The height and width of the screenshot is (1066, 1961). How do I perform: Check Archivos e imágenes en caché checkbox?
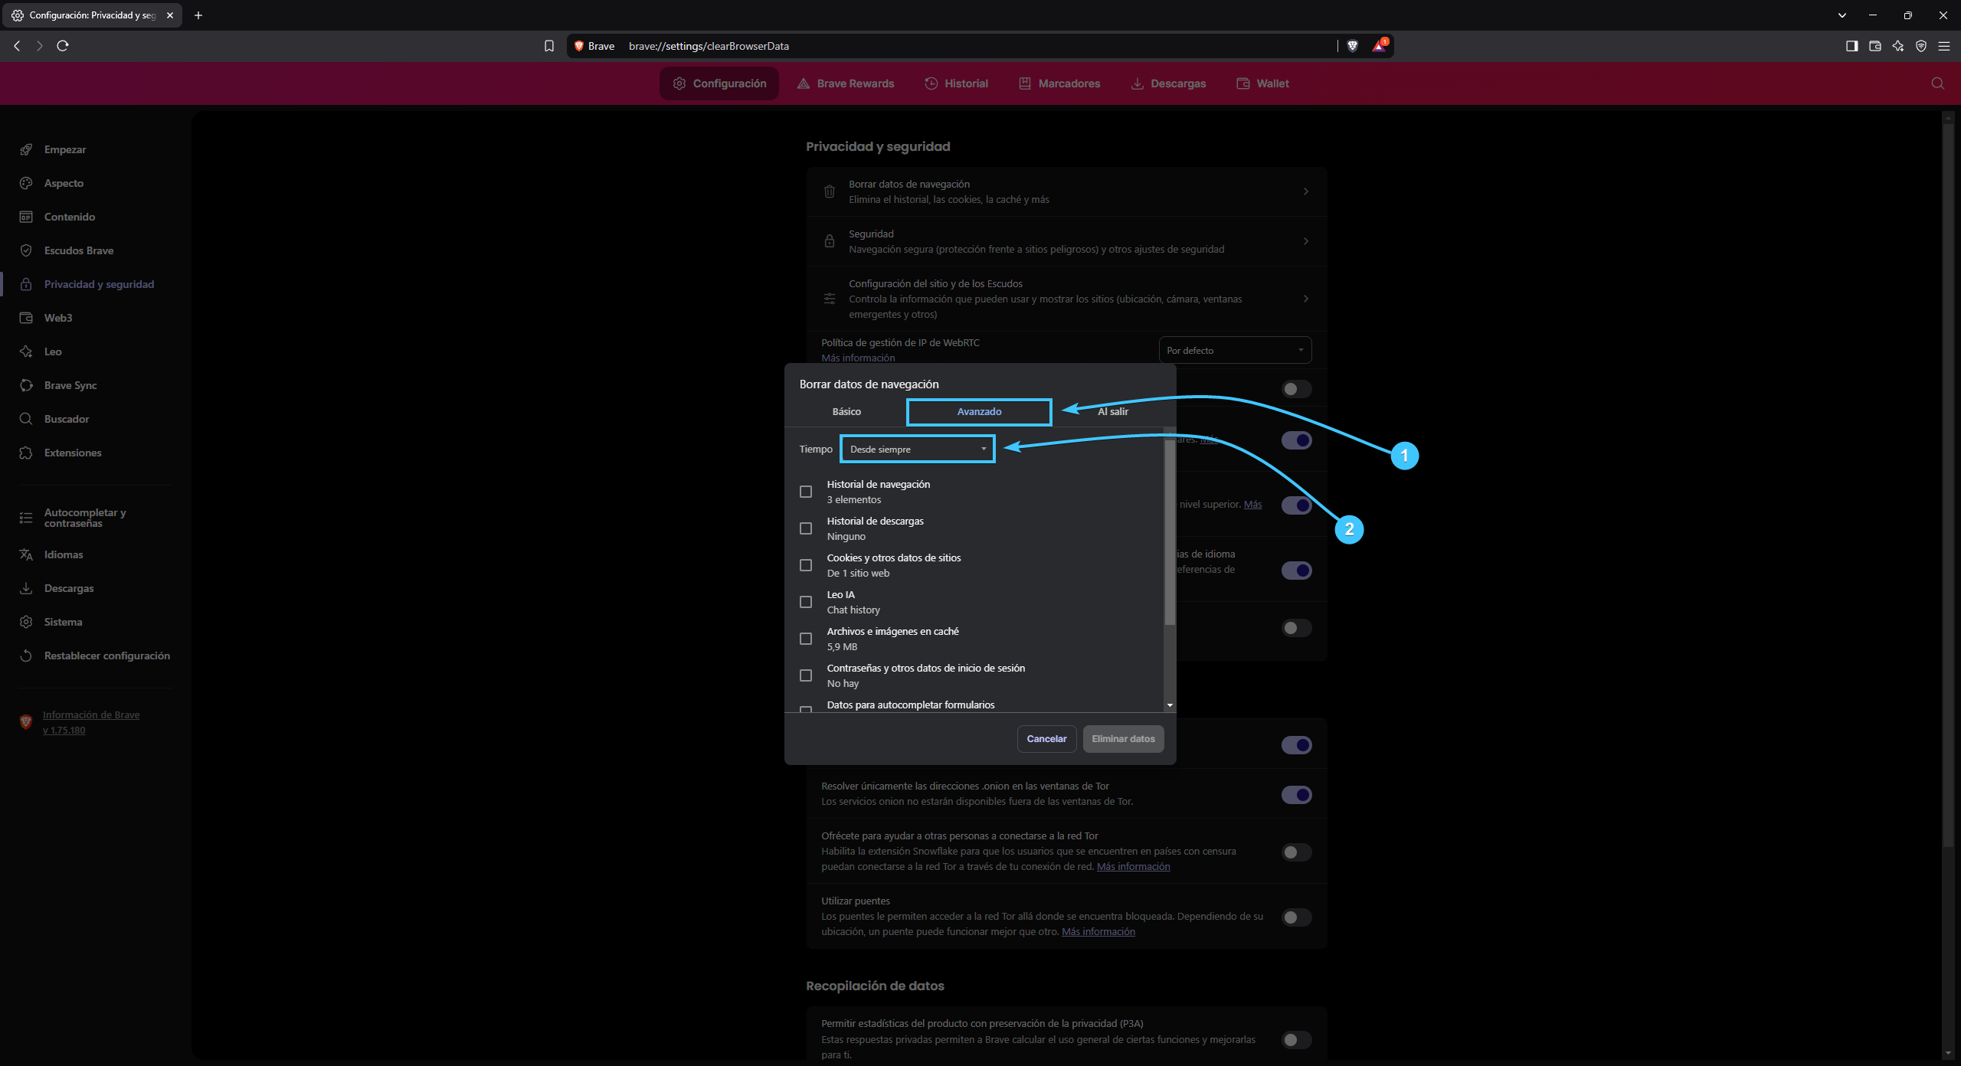[x=806, y=639]
